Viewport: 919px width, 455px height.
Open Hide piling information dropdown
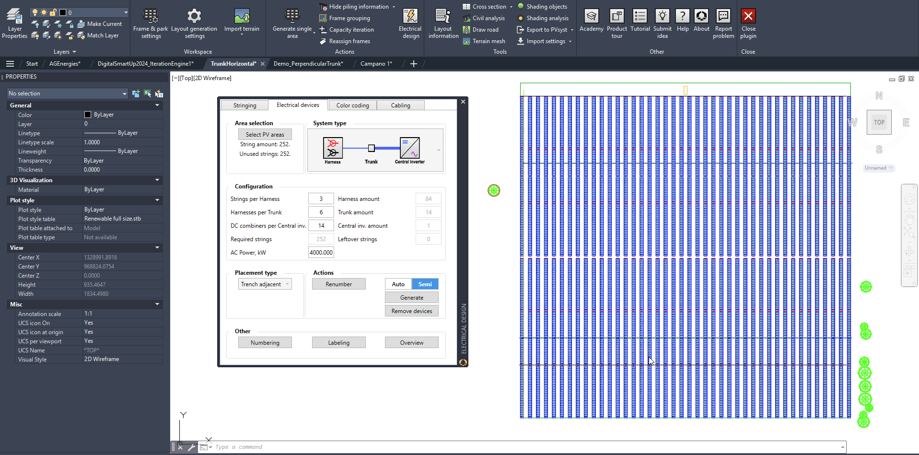[x=394, y=7]
